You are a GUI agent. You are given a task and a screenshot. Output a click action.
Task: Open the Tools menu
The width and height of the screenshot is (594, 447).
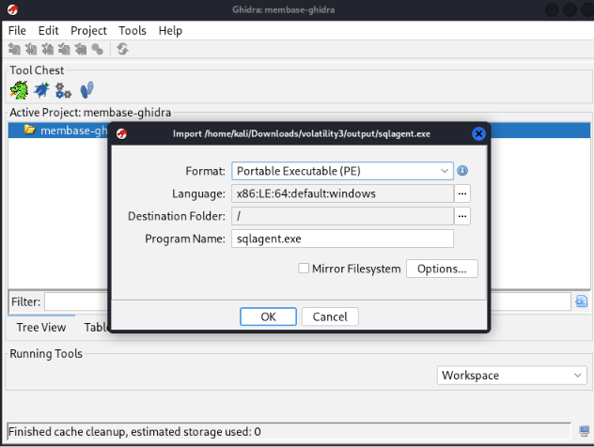point(133,31)
